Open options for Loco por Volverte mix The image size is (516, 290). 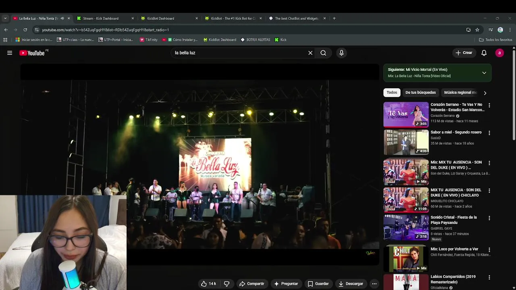pos(489,250)
